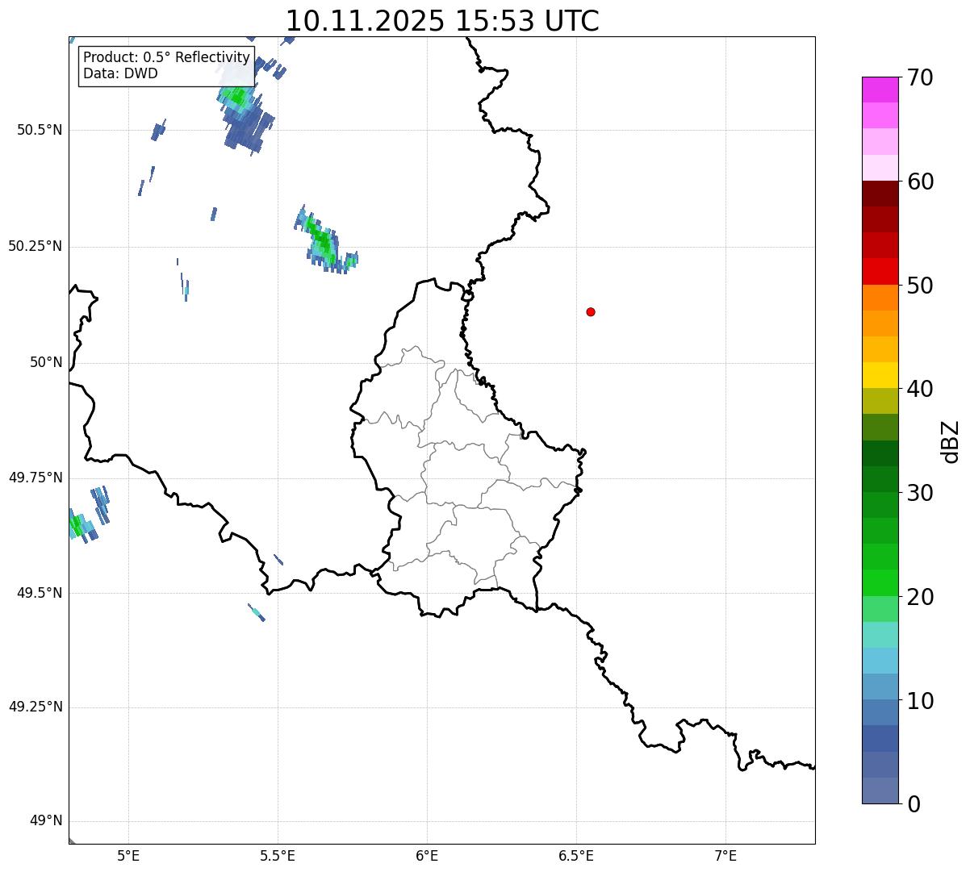The width and height of the screenshot is (970, 872).
Task: Pick the bright yellow swatch just above 40
Action: (x=880, y=375)
